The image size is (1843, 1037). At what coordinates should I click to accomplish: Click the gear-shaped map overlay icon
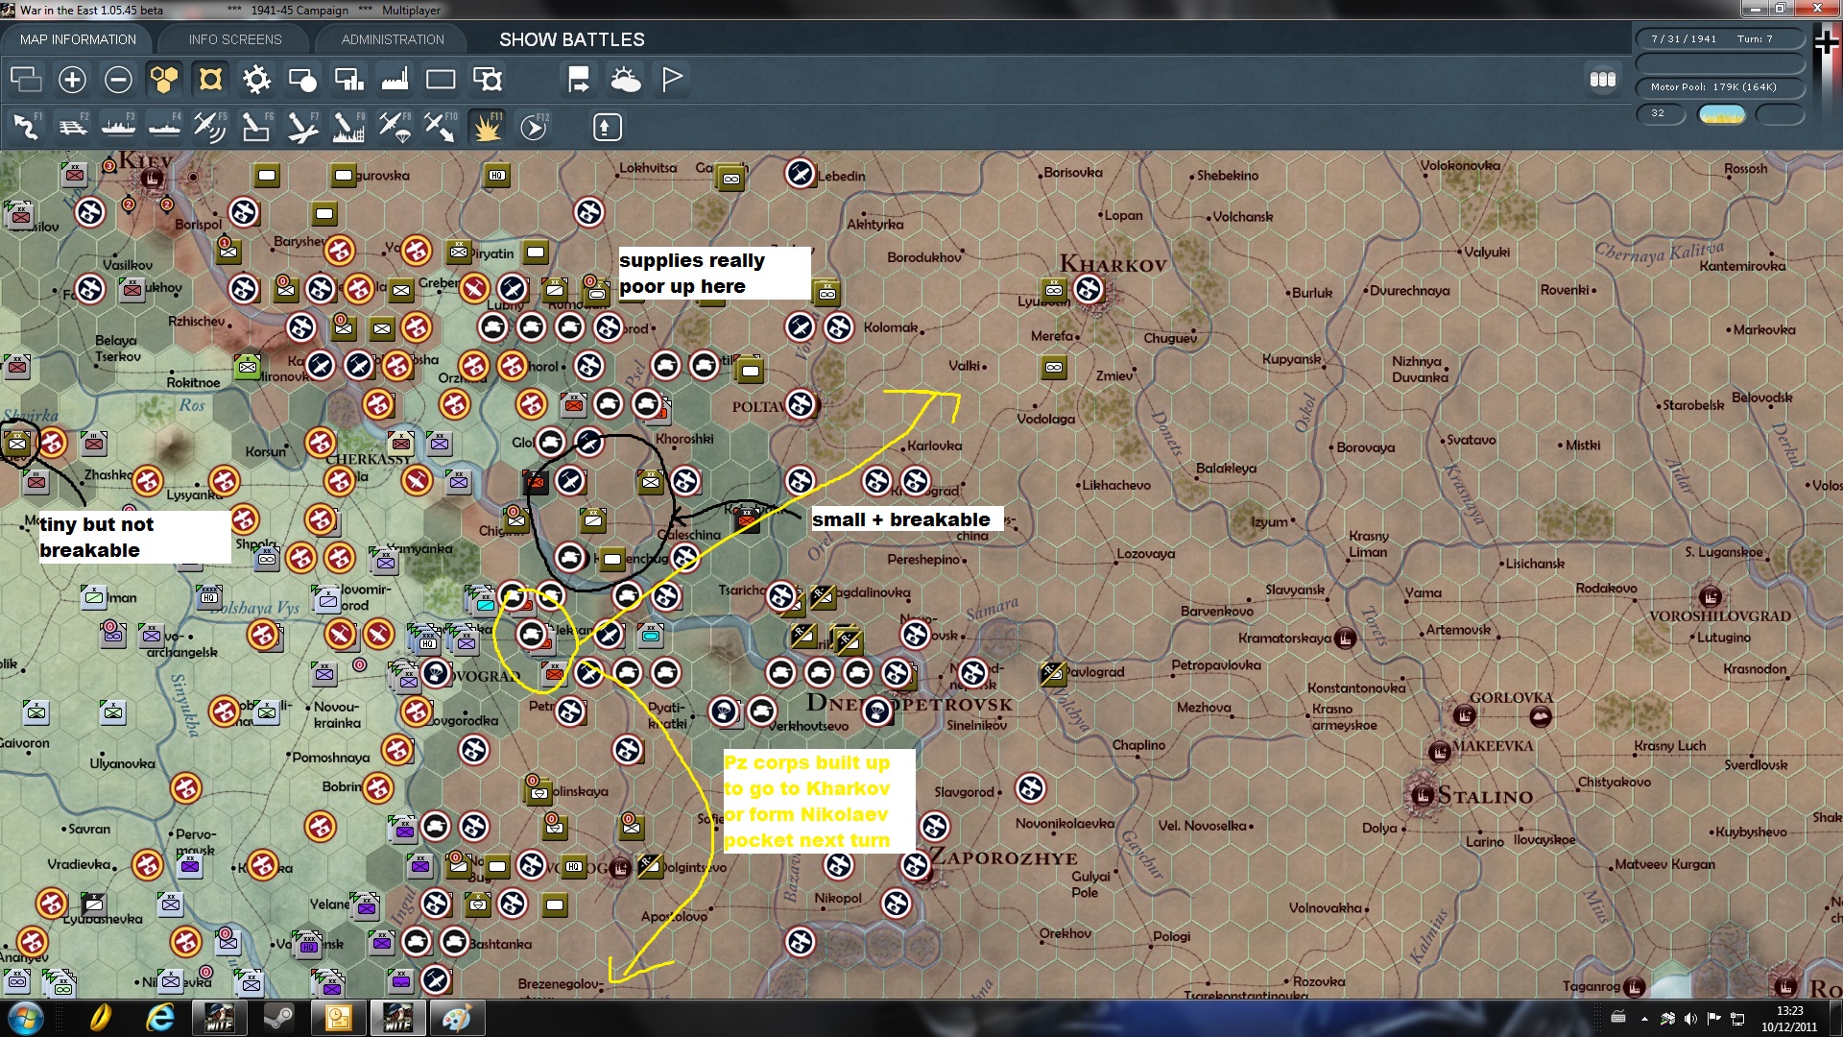click(x=256, y=79)
